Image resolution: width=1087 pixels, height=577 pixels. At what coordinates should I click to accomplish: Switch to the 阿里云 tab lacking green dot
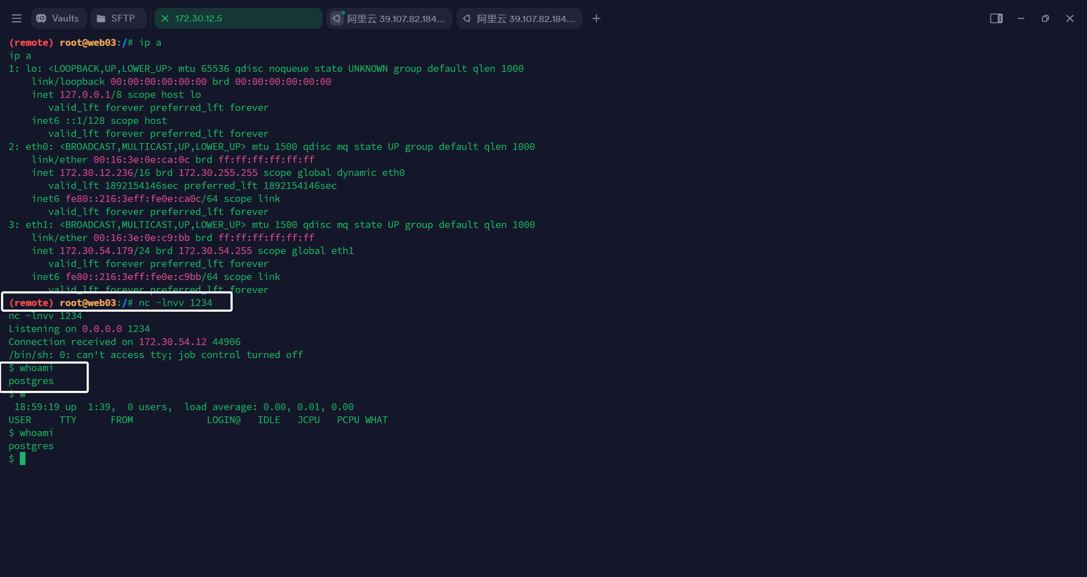[525, 19]
